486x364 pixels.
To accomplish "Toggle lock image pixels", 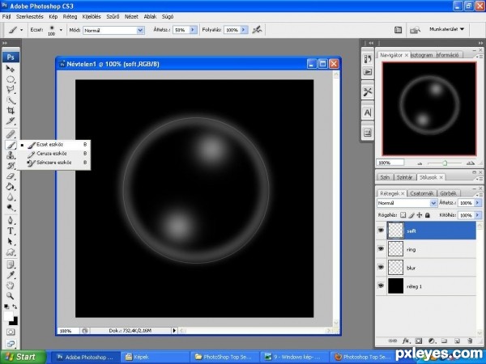I will click(x=411, y=215).
